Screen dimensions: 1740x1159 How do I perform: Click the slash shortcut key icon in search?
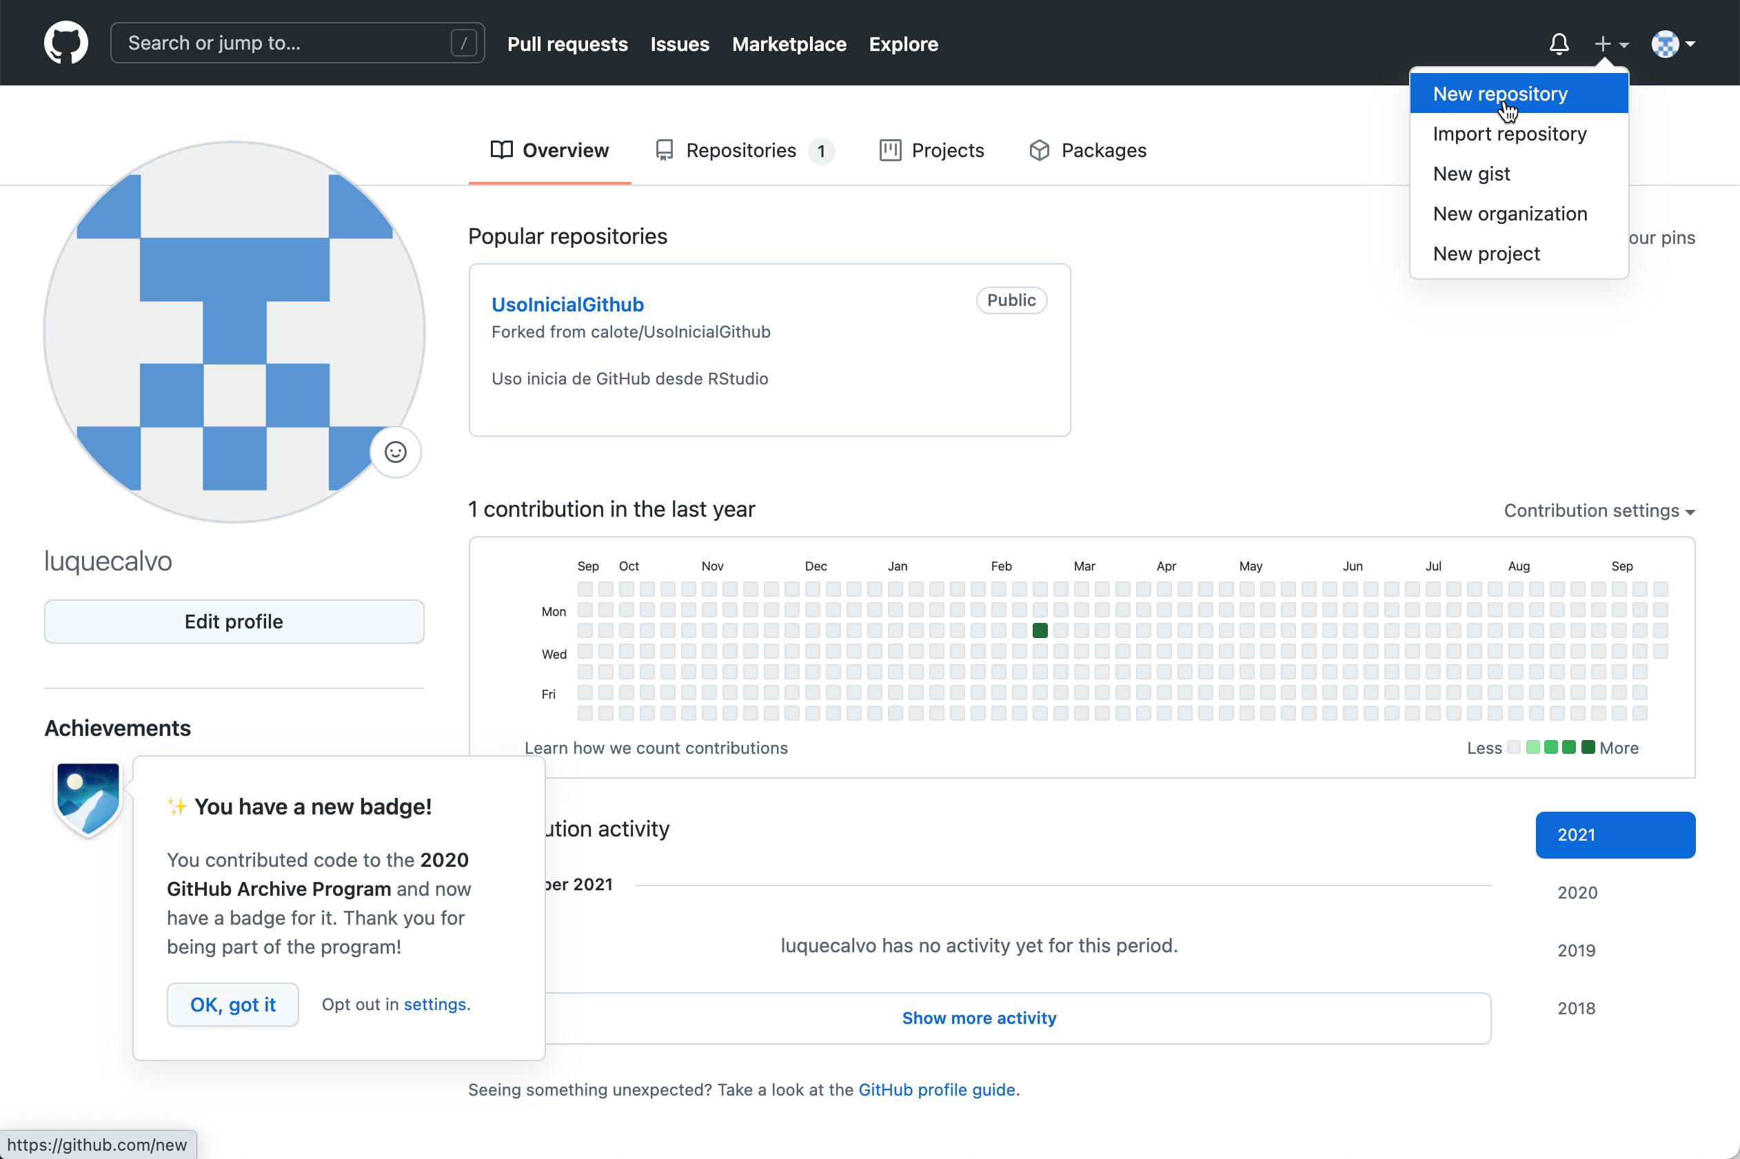(464, 43)
